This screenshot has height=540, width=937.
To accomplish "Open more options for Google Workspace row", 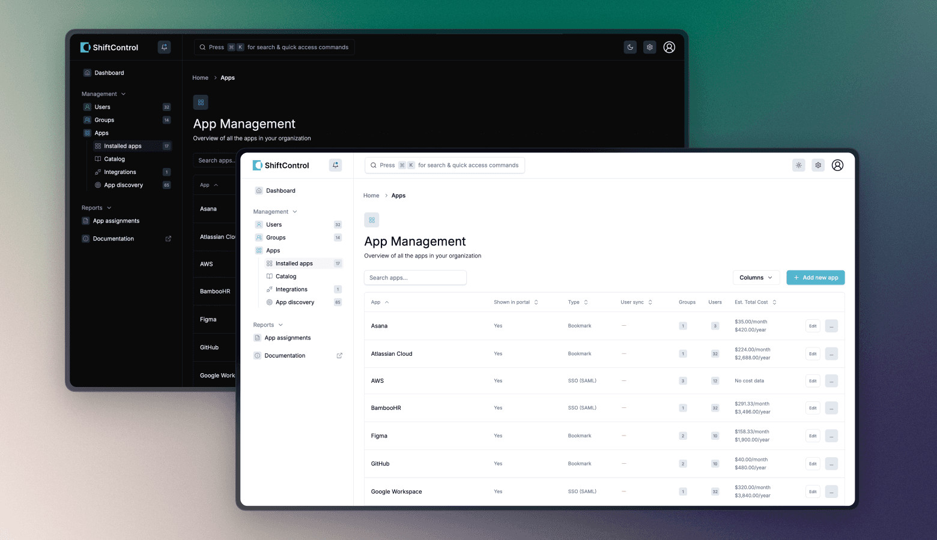I will [831, 492].
